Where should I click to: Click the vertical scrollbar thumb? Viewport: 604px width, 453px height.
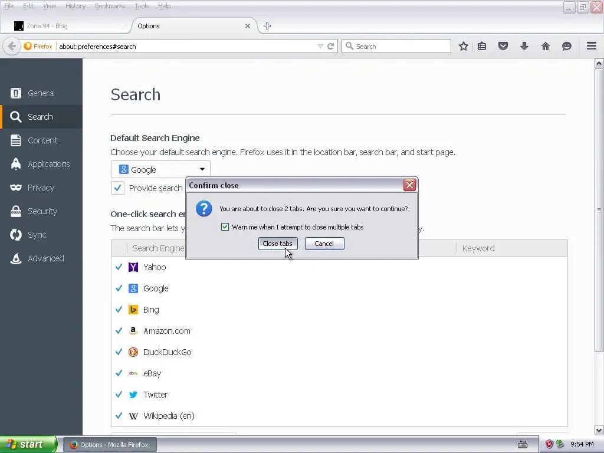pyautogui.click(x=599, y=211)
